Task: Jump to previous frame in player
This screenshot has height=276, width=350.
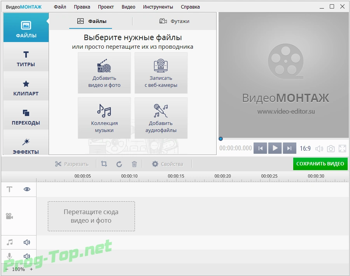Action: pyautogui.click(x=260, y=148)
